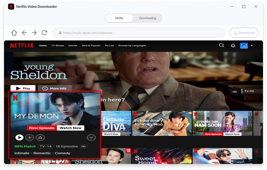Click the Young Sheldon title logo
267x170 pixels.
[38, 72]
